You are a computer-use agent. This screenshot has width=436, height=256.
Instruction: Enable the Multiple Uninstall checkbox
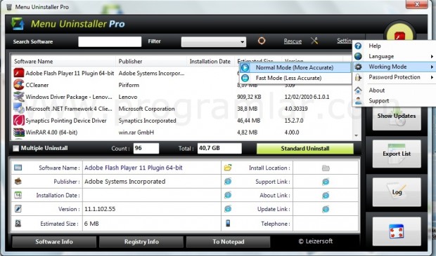(x=16, y=148)
